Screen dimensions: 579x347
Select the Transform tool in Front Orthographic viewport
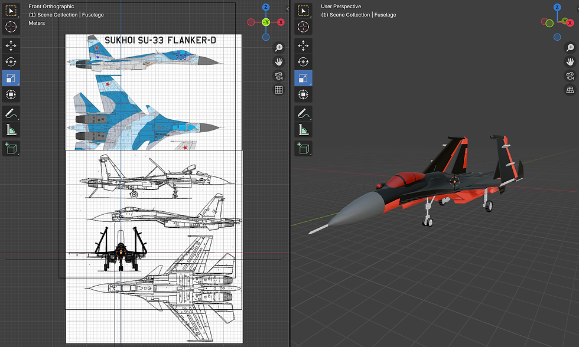click(11, 95)
